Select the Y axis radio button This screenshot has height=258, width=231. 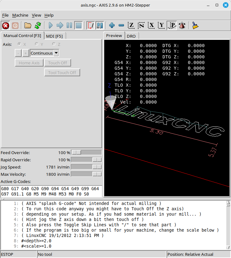pyautogui.click(x=37, y=44)
